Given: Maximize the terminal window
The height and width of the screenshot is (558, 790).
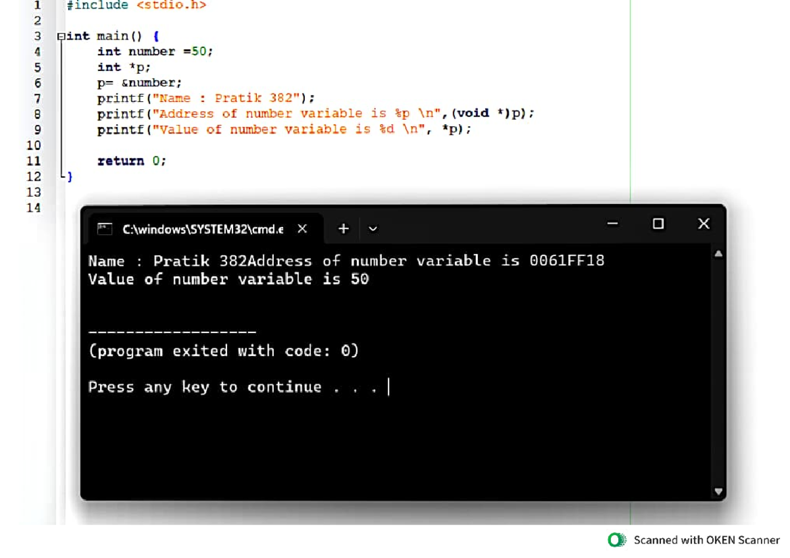Looking at the screenshot, I should pyautogui.click(x=658, y=224).
